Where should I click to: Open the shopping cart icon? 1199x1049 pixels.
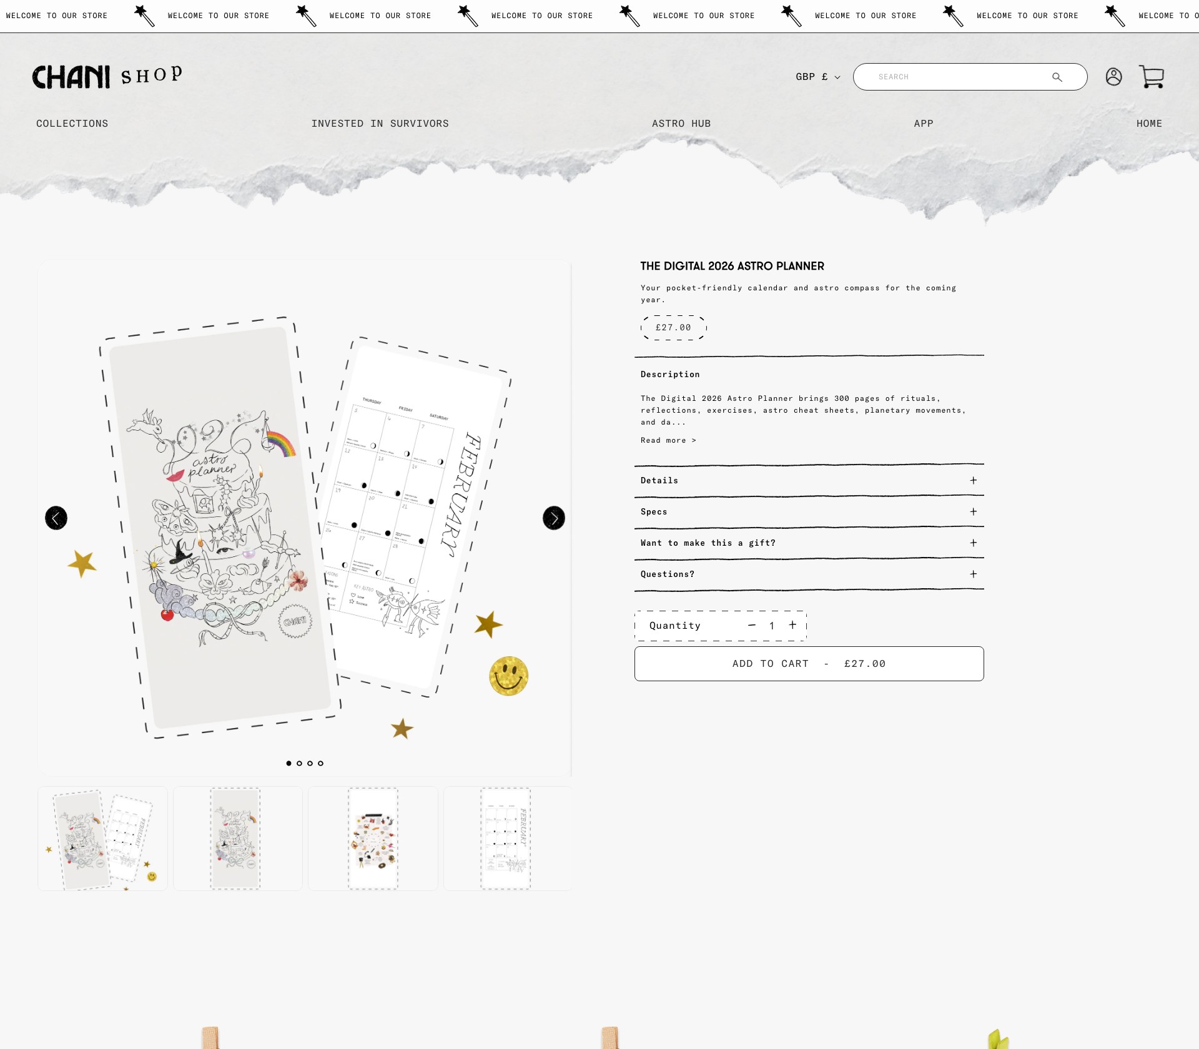(x=1152, y=77)
